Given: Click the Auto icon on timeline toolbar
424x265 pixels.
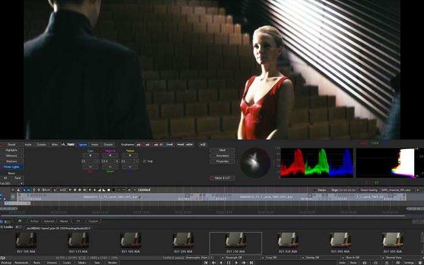Looking at the screenshot, I should (x=46, y=190).
